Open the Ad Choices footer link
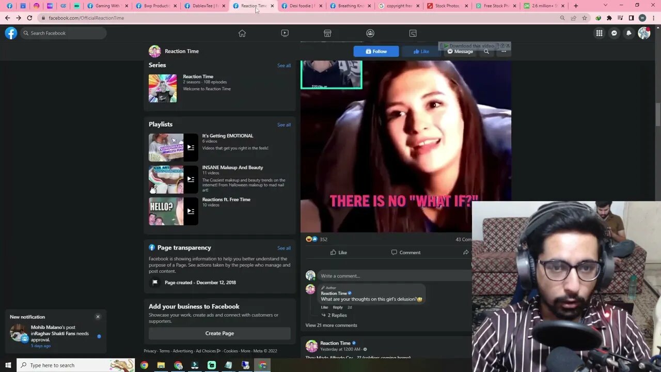The height and width of the screenshot is (372, 661). (x=208, y=351)
